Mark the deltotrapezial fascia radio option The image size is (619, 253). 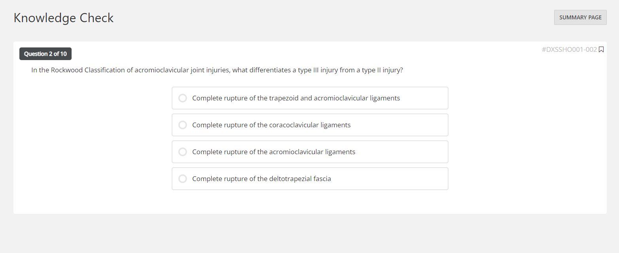click(182, 179)
